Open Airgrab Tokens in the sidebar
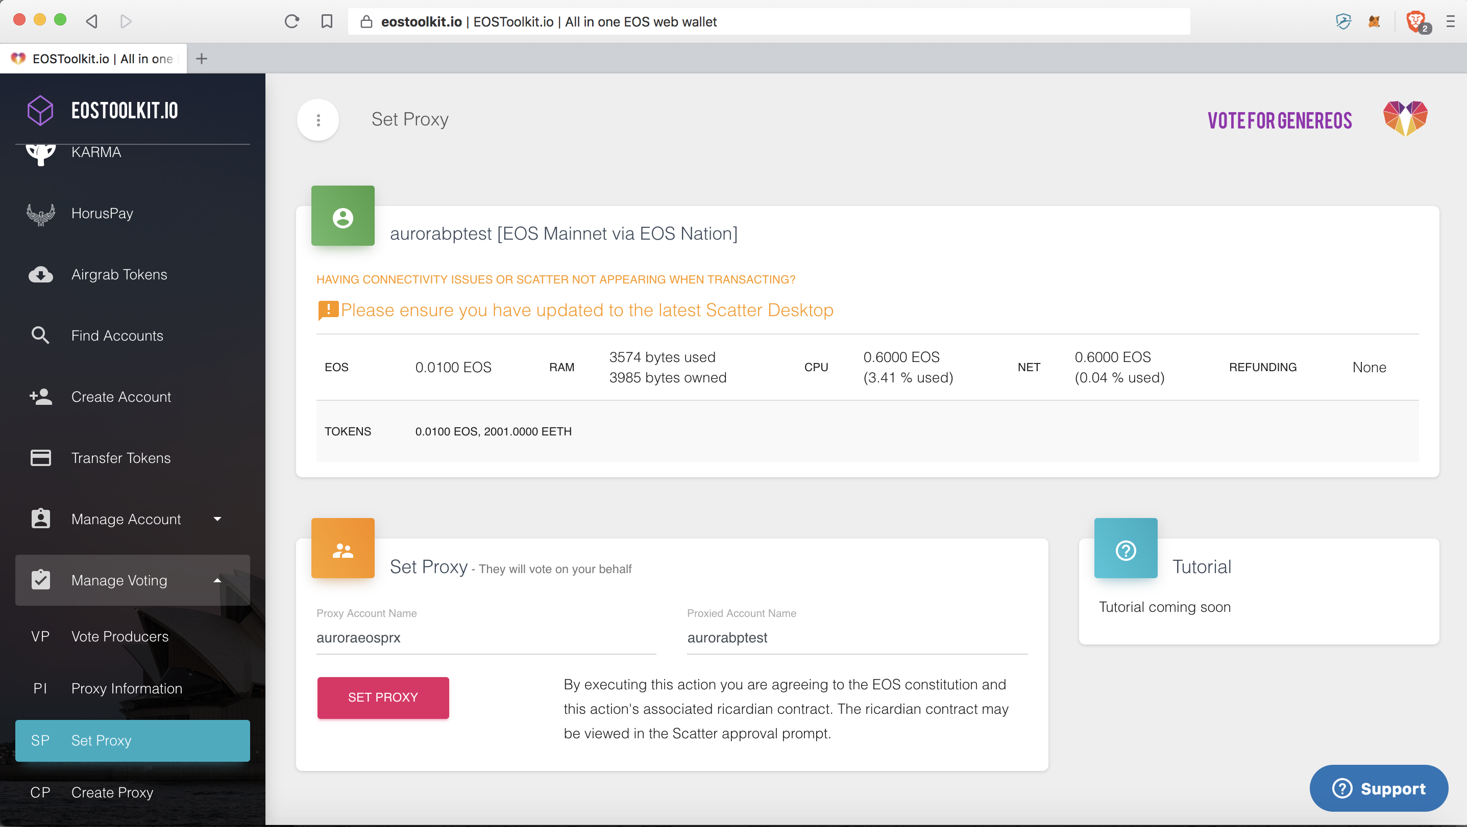1467x827 pixels. coord(119,275)
